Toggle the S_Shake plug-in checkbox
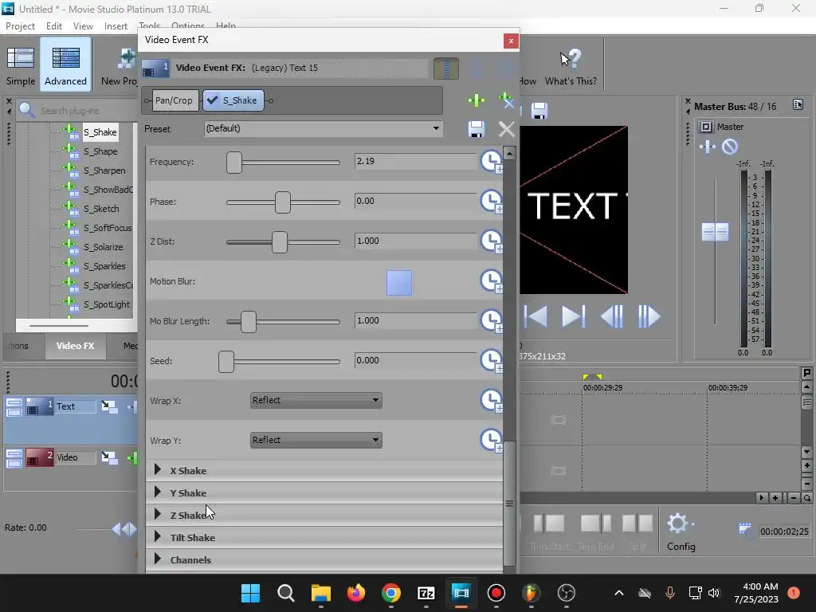816x612 pixels. pyautogui.click(x=212, y=100)
